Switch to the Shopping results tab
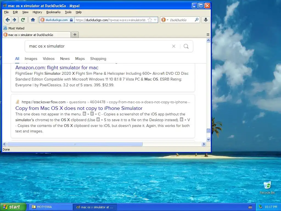Viewport: 281px width, 211px height. click(x=98, y=59)
